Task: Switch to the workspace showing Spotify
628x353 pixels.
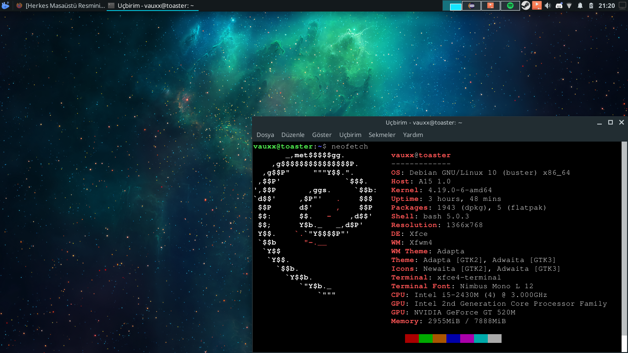Action: click(510, 6)
